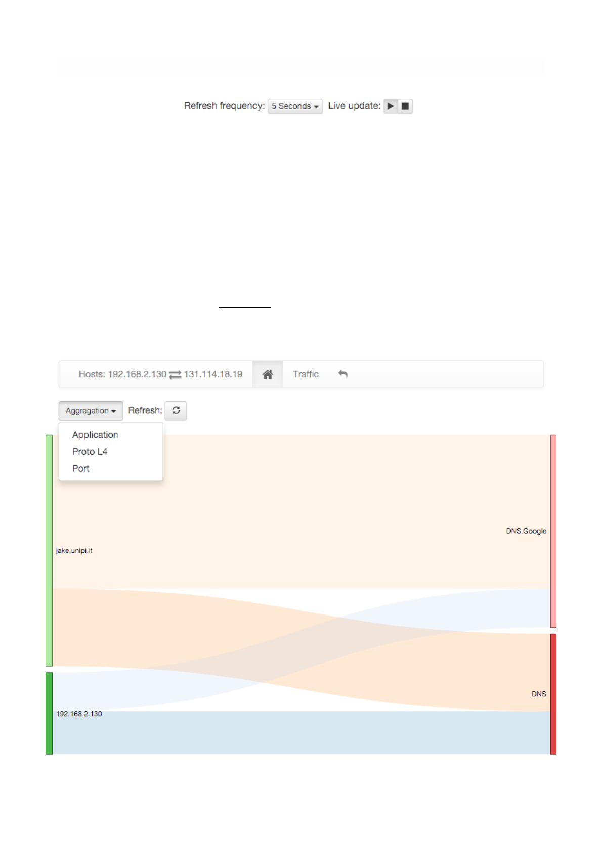Click the host-swap arrows icon
The height and width of the screenshot is (851, 602).
click(x=175, y=375)
